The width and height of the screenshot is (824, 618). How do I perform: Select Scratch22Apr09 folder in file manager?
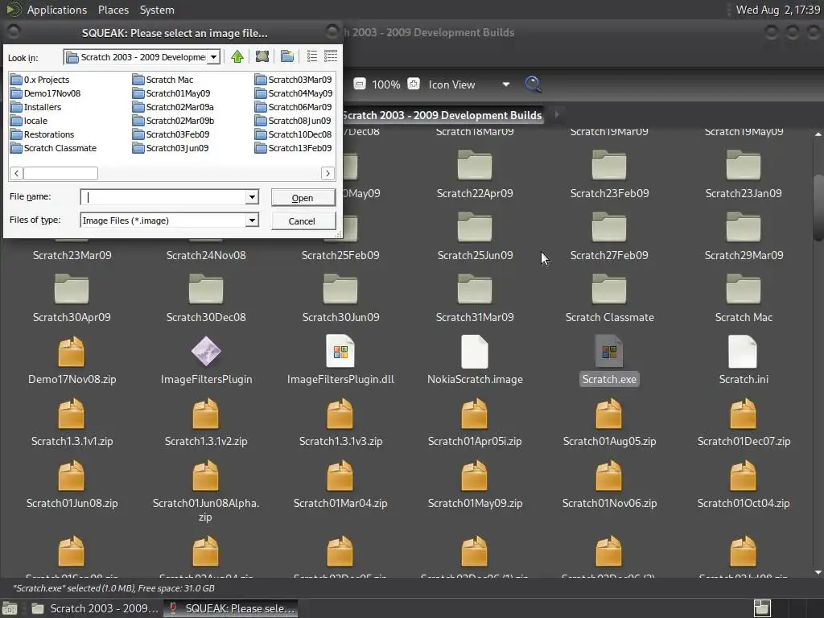tap(475, 165)
